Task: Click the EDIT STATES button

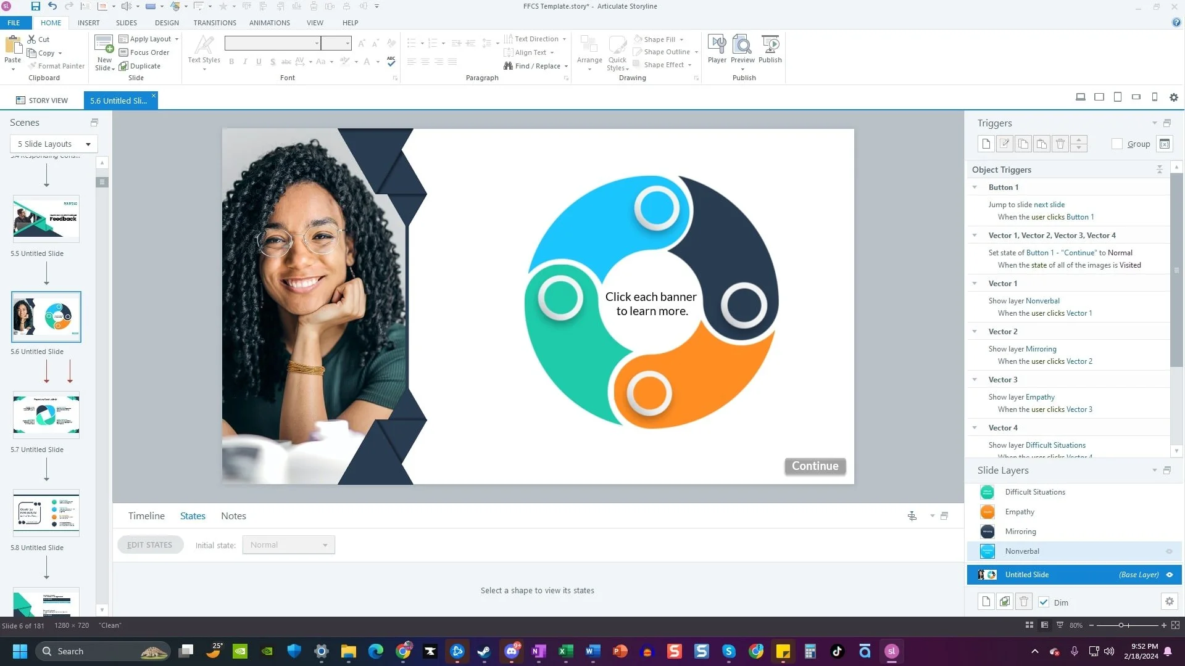Action: point(150,545)
